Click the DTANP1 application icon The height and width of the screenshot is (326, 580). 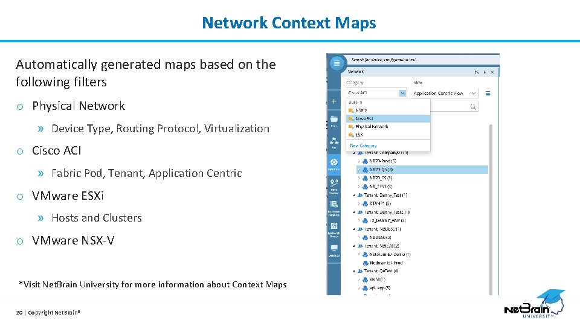point(365,203)
